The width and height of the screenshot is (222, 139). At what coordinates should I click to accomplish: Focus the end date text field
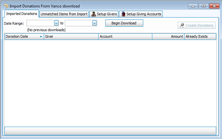pyautogui.click(x=78, y=23)
